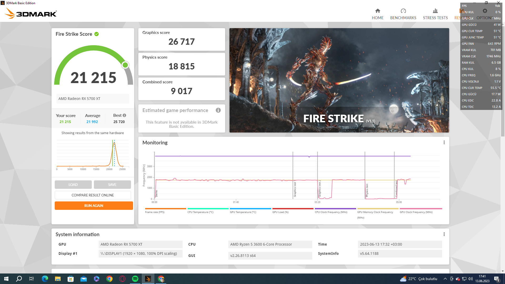Click the RUN AGAIN button
505x284 pixels.
coord(94,206)
